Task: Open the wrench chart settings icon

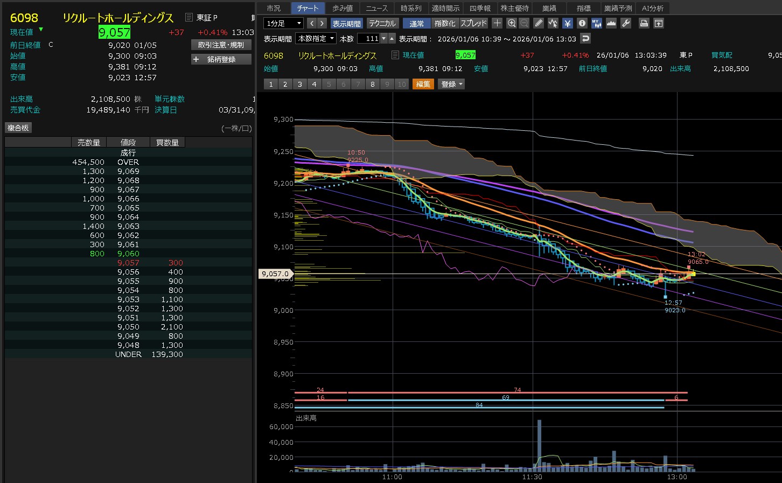Action: point(626,23)
